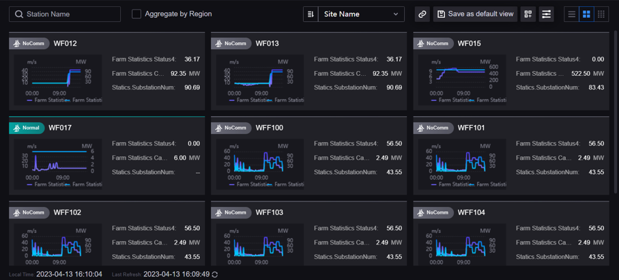The height and width of the screenshot is (280, 619).
Task: Open the WFF100 station title
Action: point(269,128)
